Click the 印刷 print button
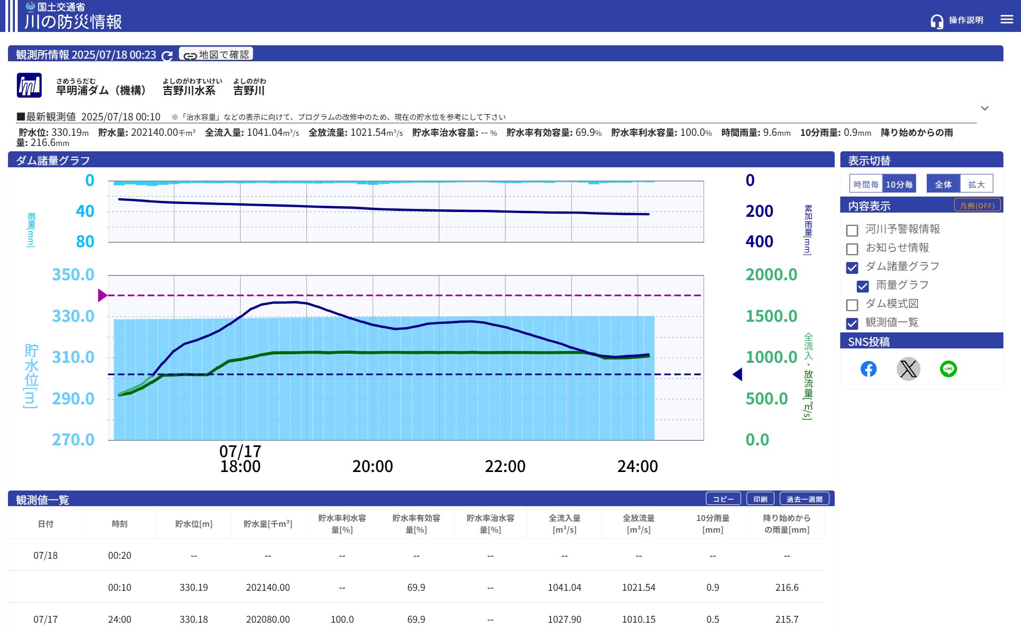The image size is (1021, 635). point(760,499)
